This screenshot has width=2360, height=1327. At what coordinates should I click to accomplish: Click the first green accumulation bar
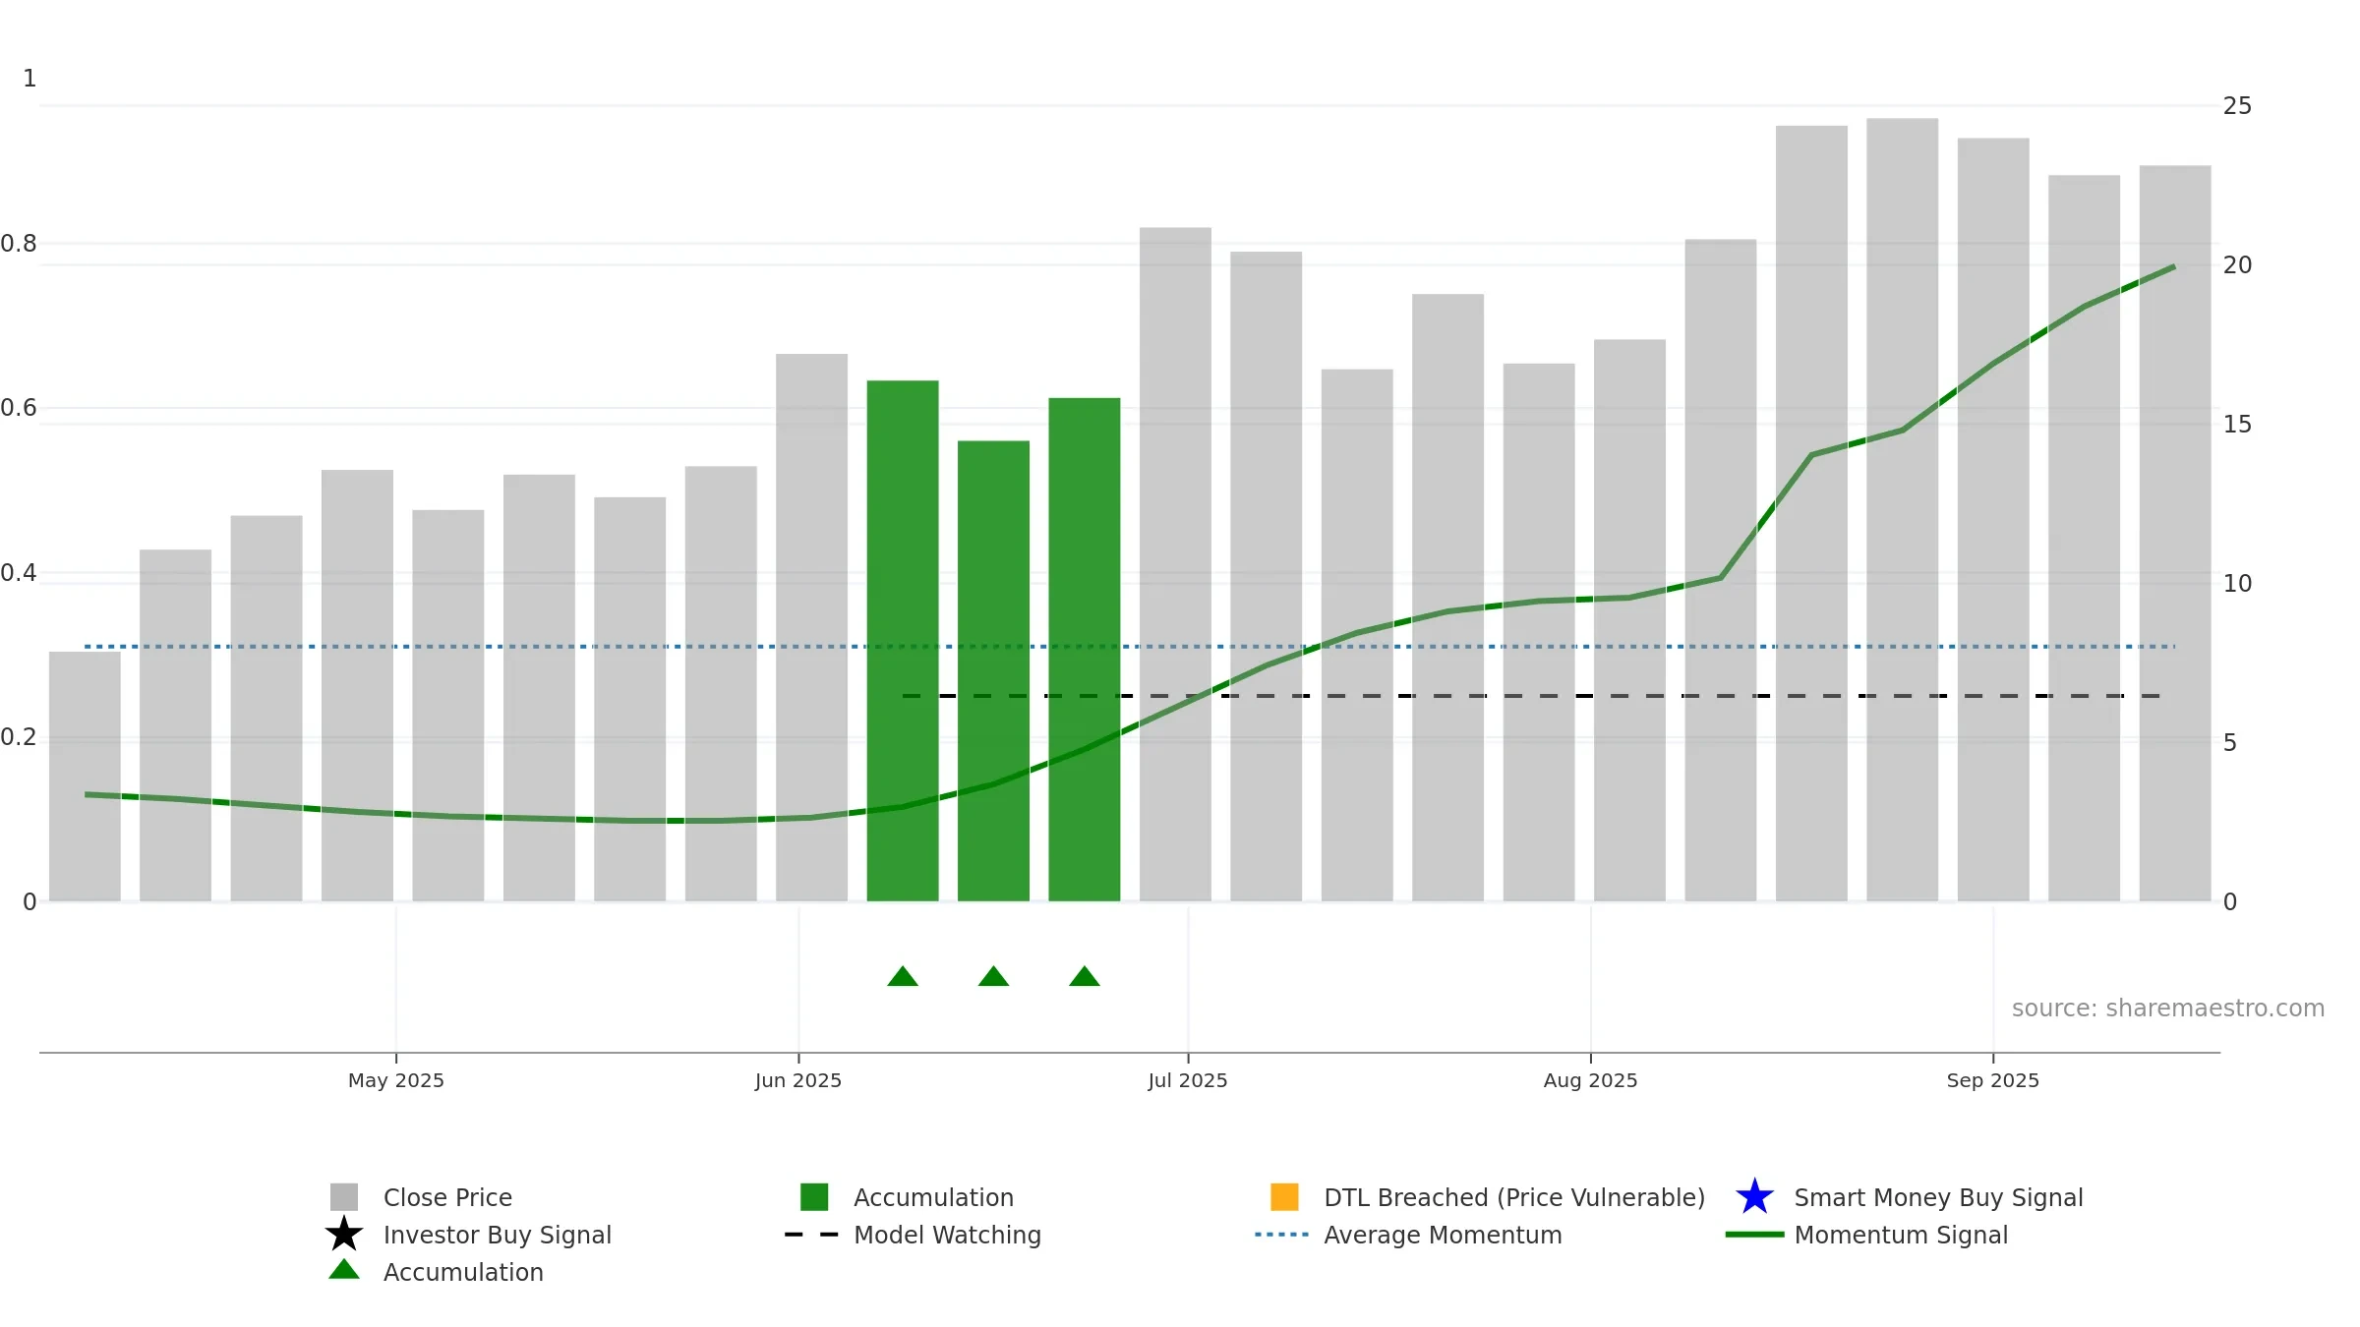point(903,641)
